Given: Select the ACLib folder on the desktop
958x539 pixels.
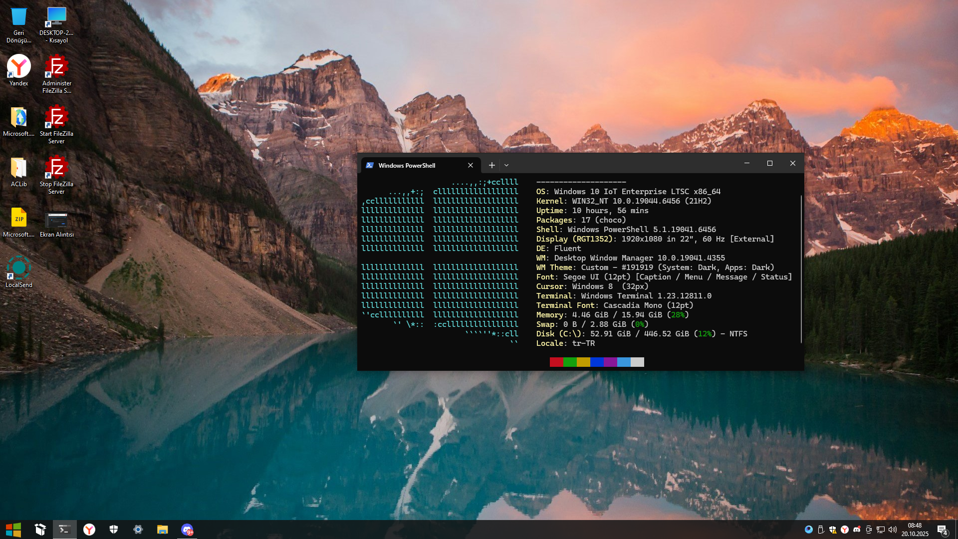Looking at the screenshot, I should [x=19, y=172].
